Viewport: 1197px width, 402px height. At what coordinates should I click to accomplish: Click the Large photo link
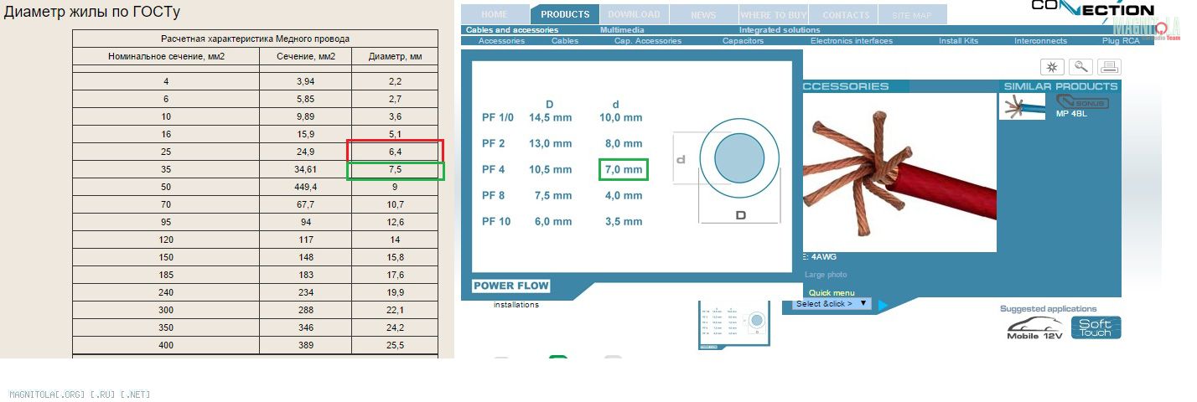826,275
